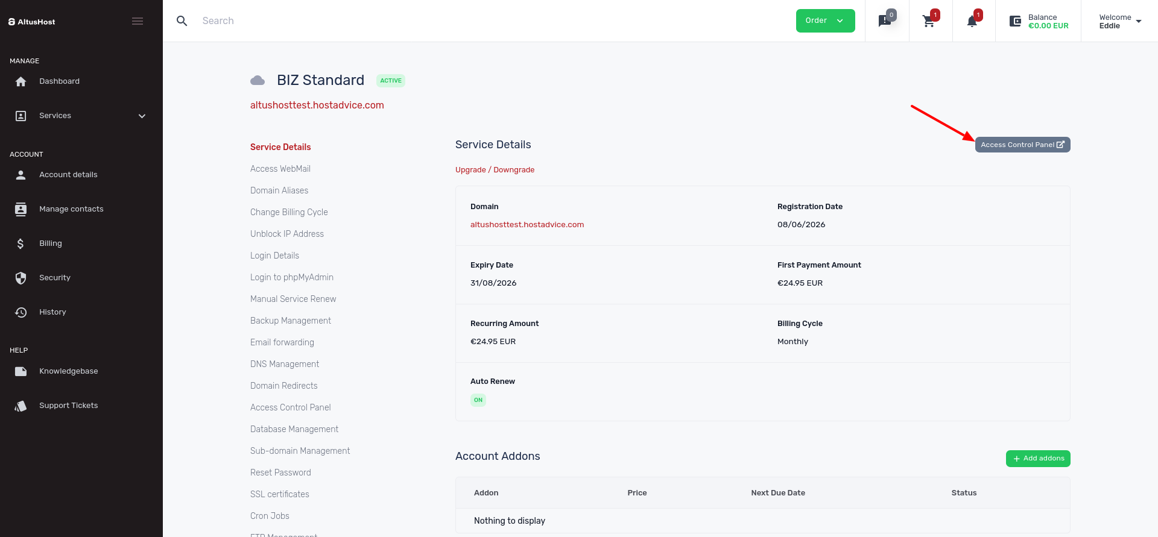
Task: Click the Monthly billing cycle value
Action: [x=793, y=342]
